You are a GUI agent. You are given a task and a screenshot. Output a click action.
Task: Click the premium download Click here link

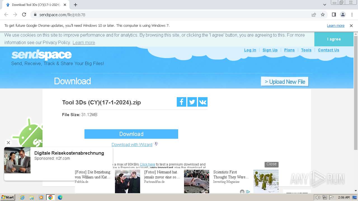[x=147, y=164]
